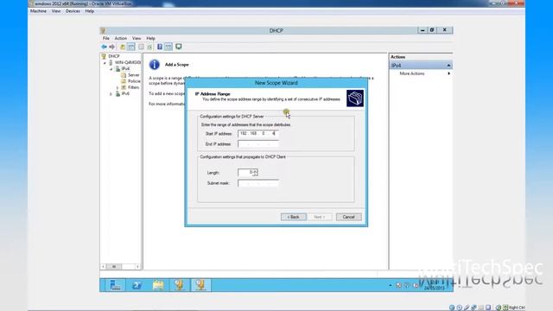Viewport: 553px width, 311px height.
Task: Select the Filters tree item
Action: coord(133,87)
